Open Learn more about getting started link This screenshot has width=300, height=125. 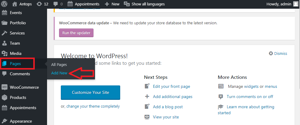[246, 110]
